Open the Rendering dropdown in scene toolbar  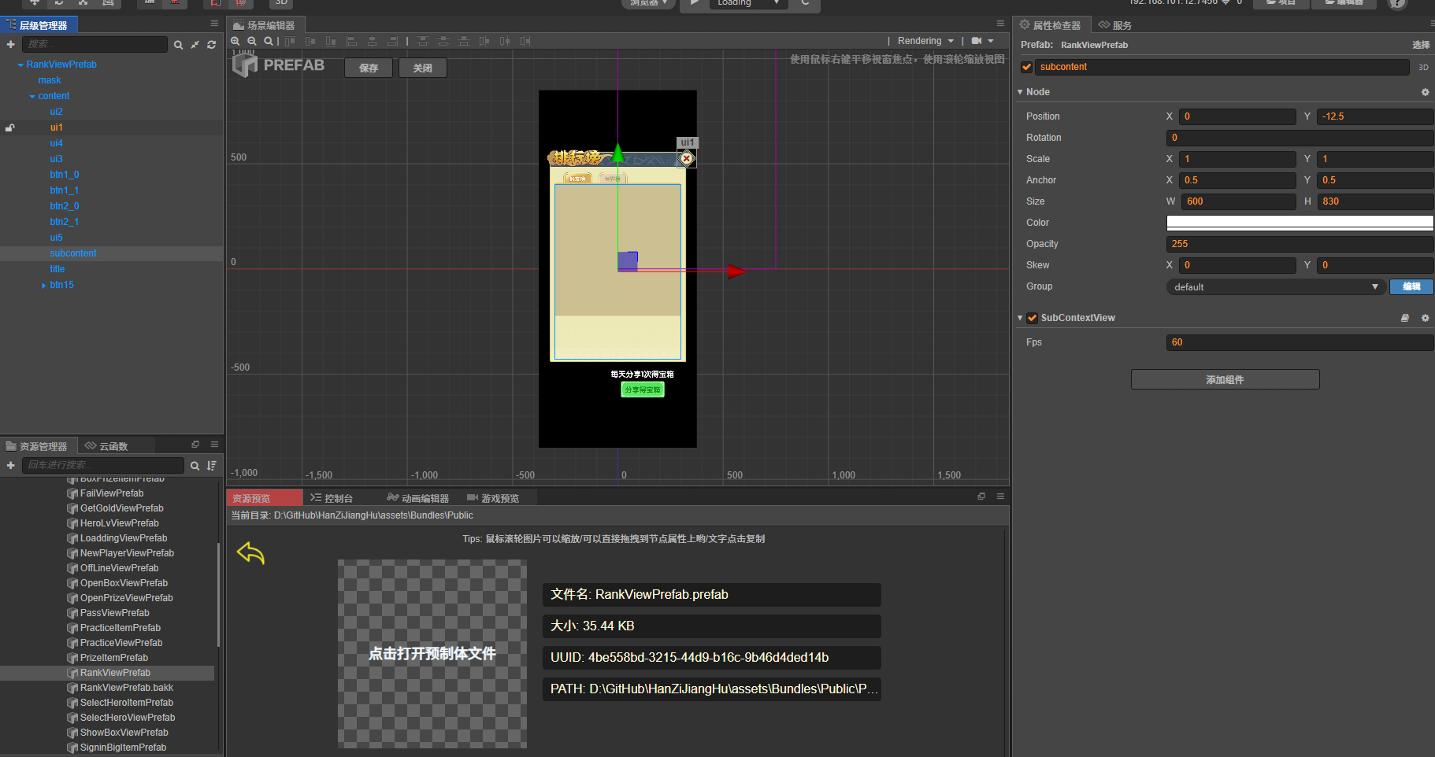point(925,41)
